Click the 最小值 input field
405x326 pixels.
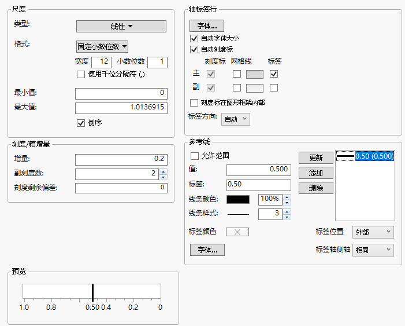point(121,93)
